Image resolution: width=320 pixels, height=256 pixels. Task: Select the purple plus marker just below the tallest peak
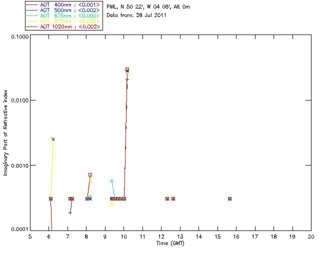(127, 79)
